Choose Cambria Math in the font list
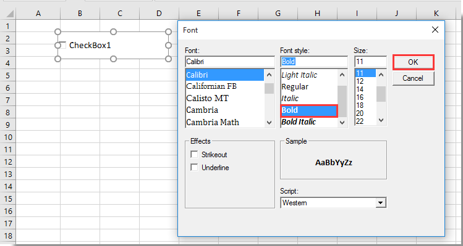The image size is (463, 246). (213, 122)
